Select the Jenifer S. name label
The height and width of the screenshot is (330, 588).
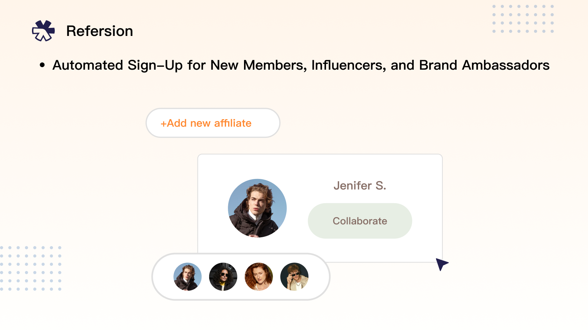coord(359,186)
